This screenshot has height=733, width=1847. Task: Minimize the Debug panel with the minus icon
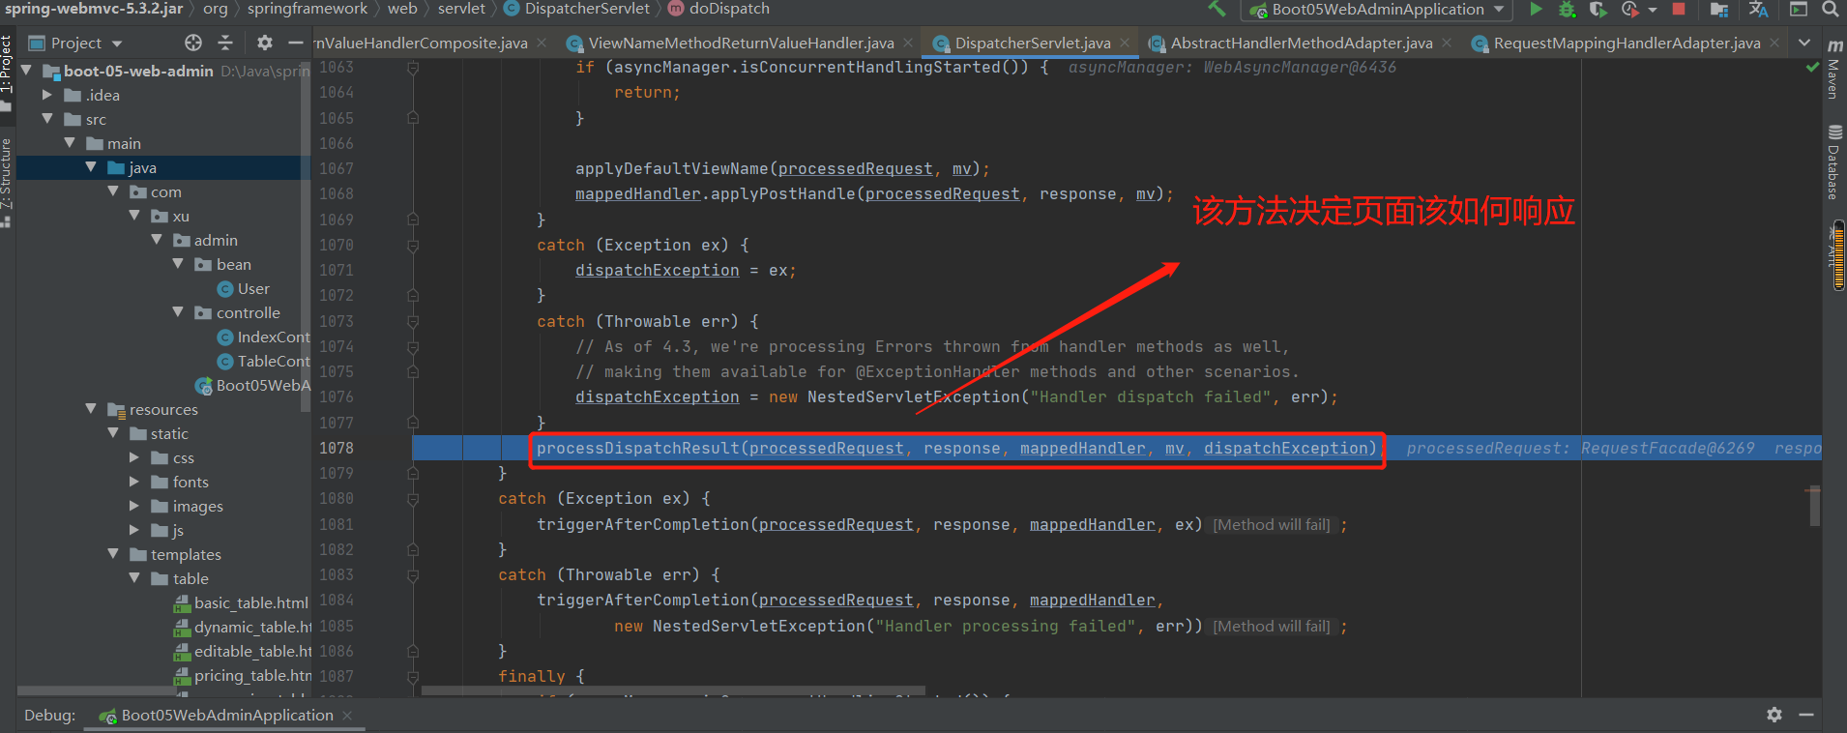1806,715
